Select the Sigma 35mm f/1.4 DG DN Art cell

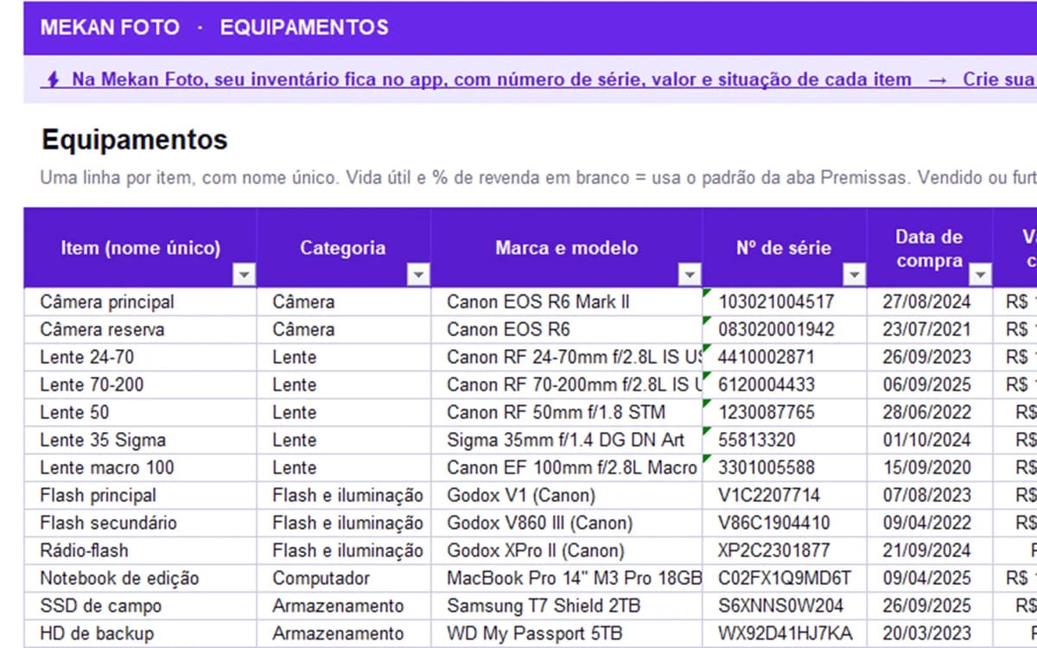[x=567, y=440]
